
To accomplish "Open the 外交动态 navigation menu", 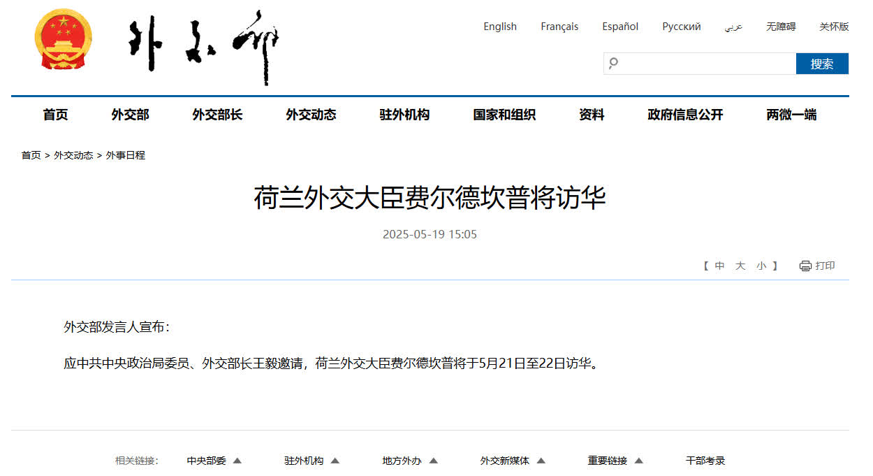I will (311, 115).
